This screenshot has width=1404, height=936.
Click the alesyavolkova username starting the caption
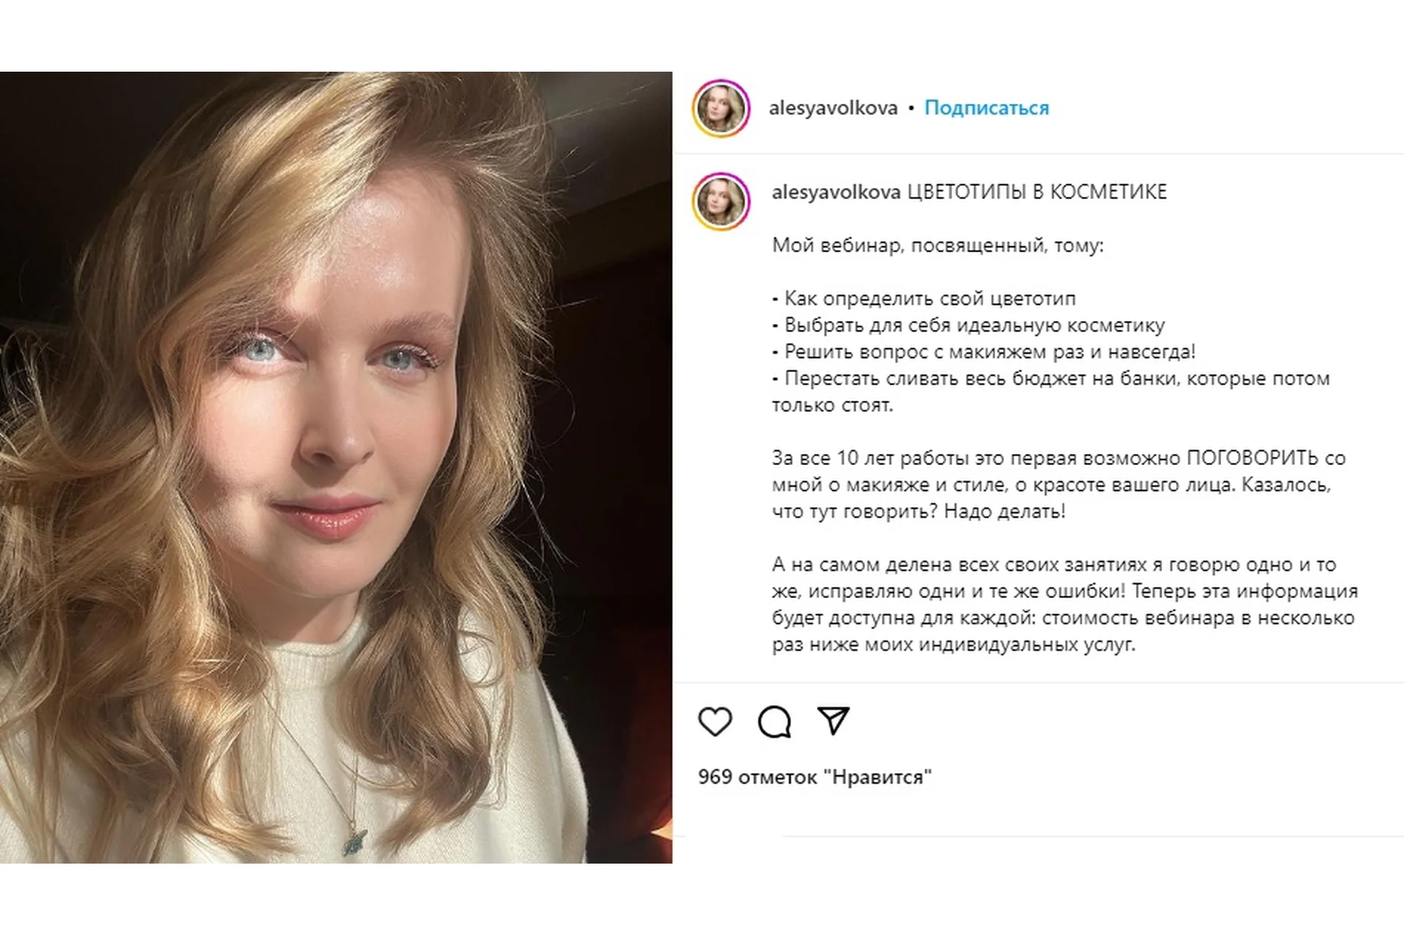[836, 192]
